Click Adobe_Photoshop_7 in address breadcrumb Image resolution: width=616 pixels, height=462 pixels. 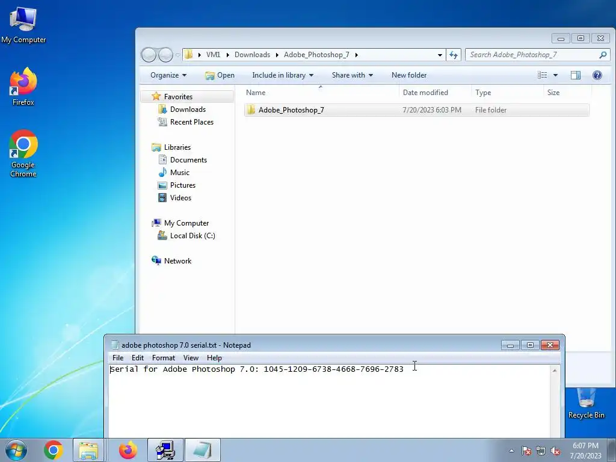click(x=316, y=55)
